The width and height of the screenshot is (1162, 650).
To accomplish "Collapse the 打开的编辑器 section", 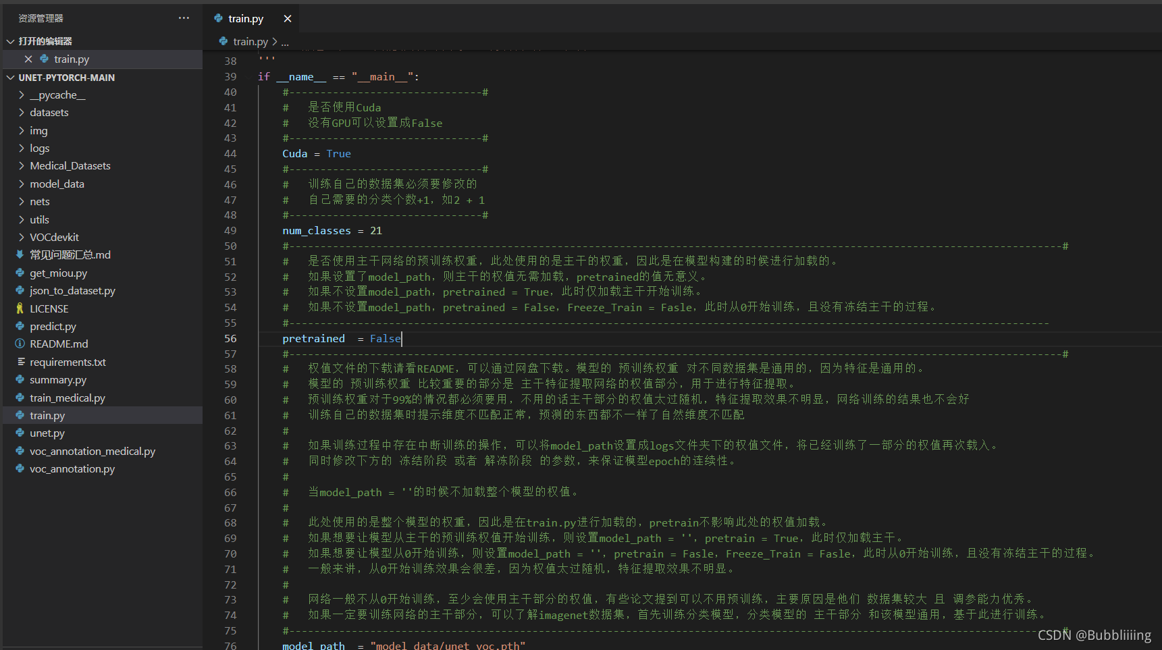I will (x=10, y=41).
